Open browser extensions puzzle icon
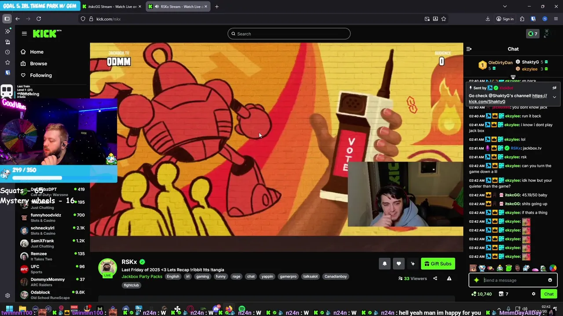Image resolution: width=563 pixels, height=316 pixels. [x=522, y=19]
